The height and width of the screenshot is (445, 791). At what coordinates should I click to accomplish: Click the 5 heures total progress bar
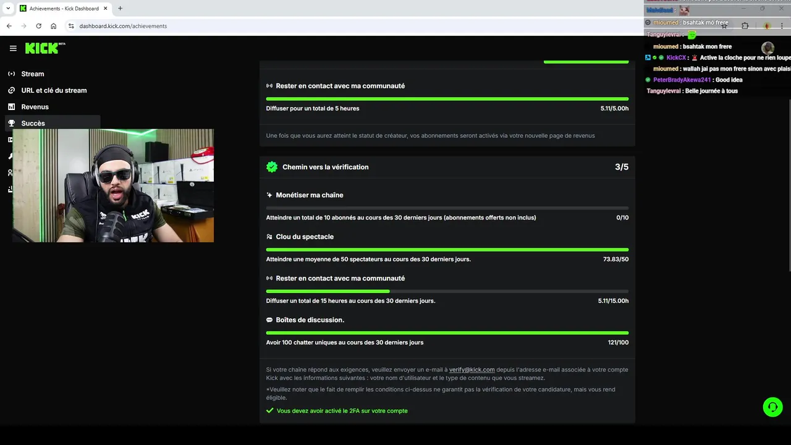[x=447, y=99]
